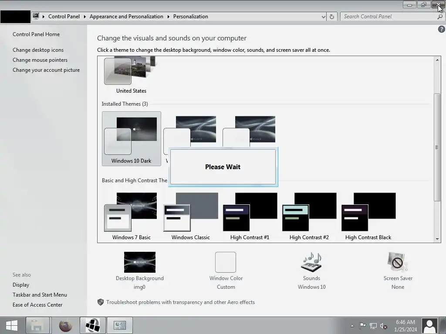Show hidden tray icons arrow
Screen dimensions: 446x334
(x=352, y=326)
